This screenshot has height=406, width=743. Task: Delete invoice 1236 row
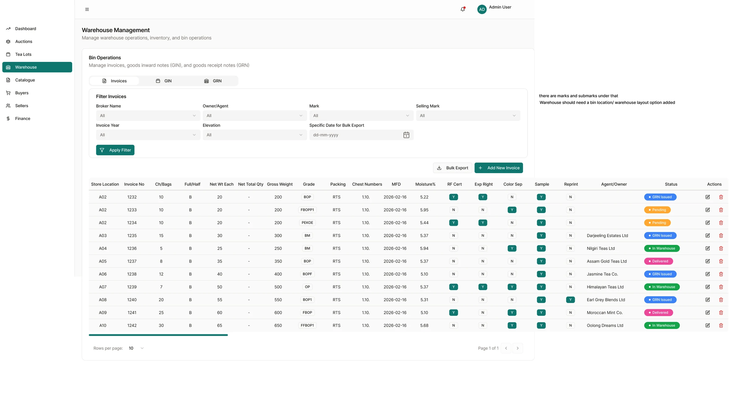721,248
